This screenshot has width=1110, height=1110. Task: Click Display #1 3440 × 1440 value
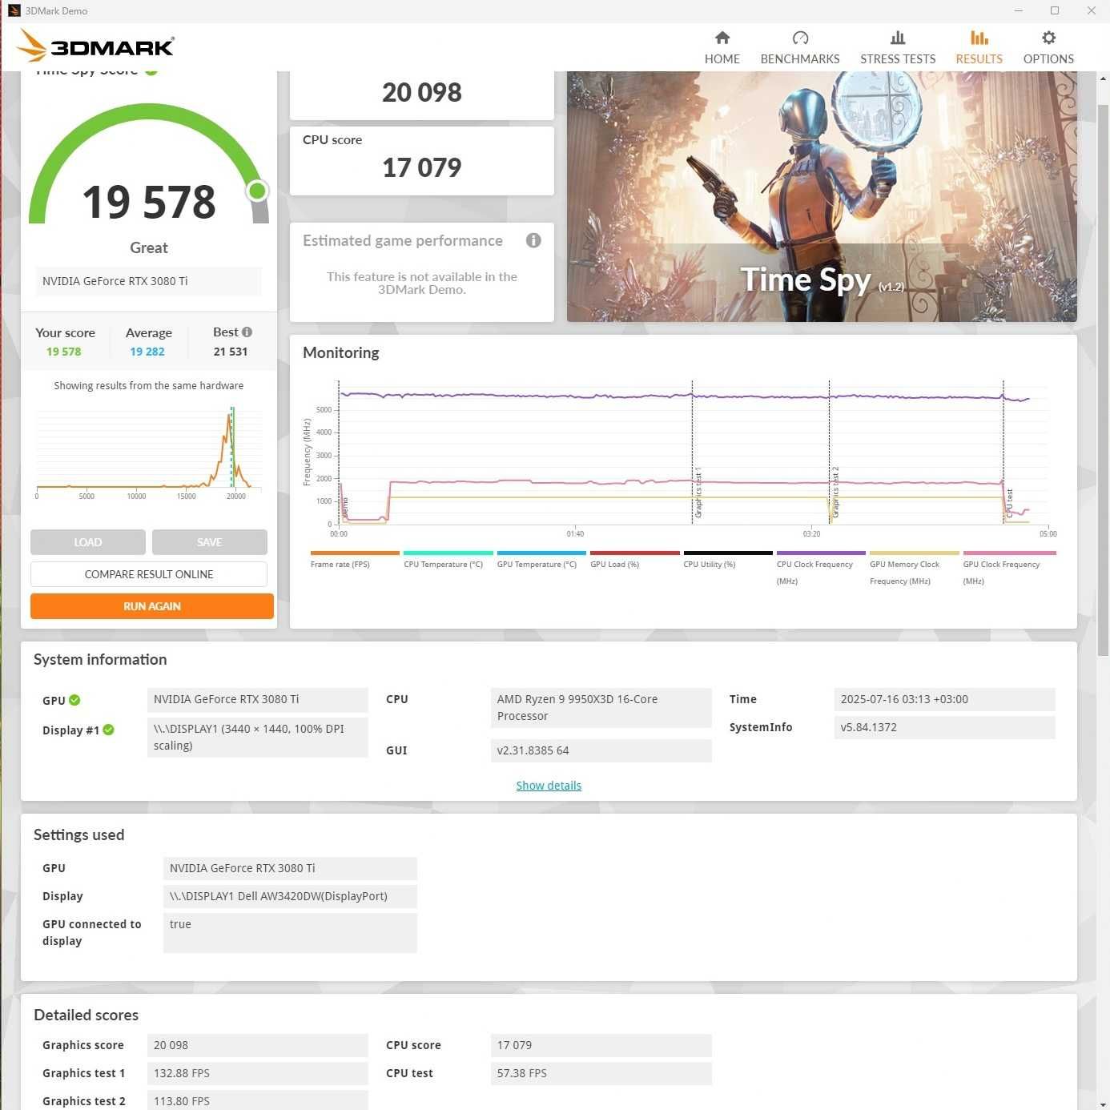258,737
